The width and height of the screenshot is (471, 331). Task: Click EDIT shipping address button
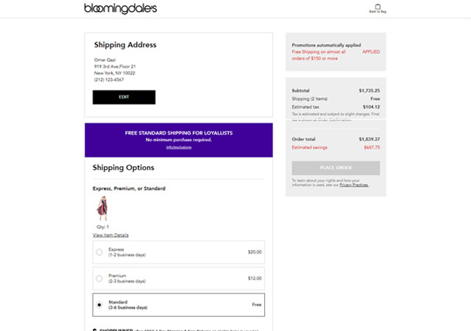coord(124,97)
